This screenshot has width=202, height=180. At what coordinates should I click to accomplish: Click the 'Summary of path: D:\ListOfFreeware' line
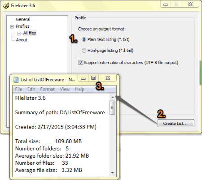[x=60, y=112]
